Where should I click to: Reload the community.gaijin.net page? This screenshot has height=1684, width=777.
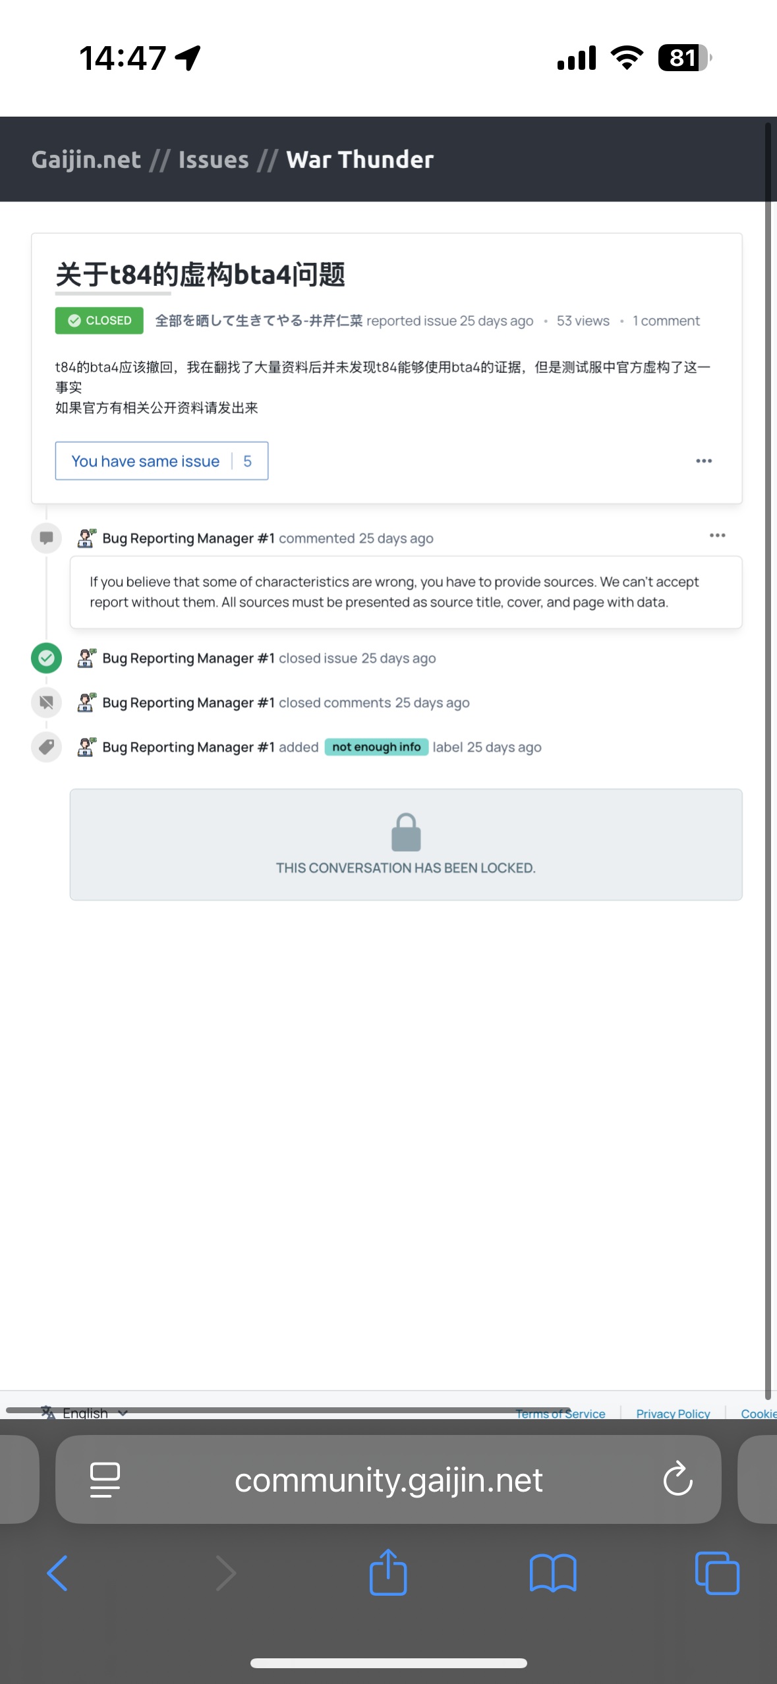(x=677, y=1480)
